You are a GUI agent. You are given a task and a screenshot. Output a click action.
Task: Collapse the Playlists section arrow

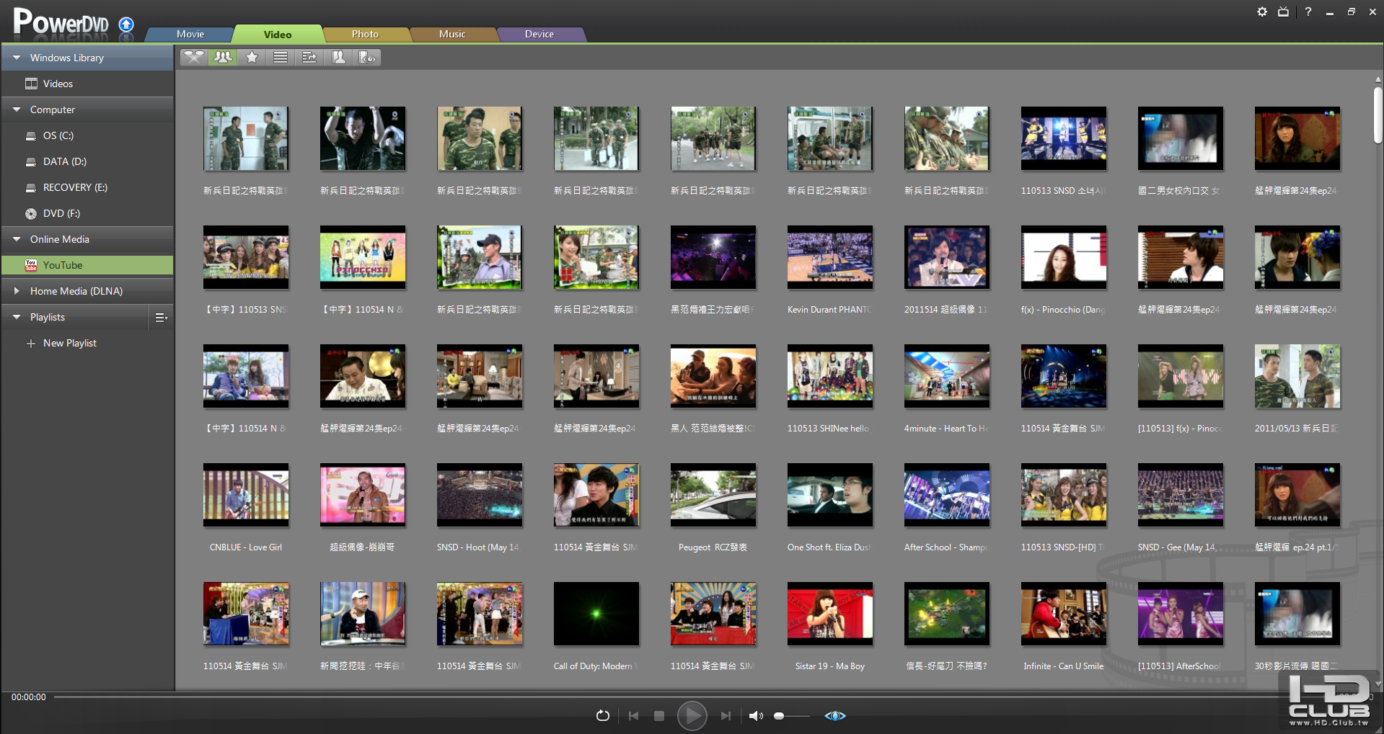(17, 317)
